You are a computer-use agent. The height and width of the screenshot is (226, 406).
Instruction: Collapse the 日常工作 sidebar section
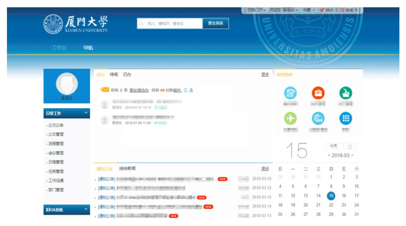pyautogui.click(x=86, y=113)
